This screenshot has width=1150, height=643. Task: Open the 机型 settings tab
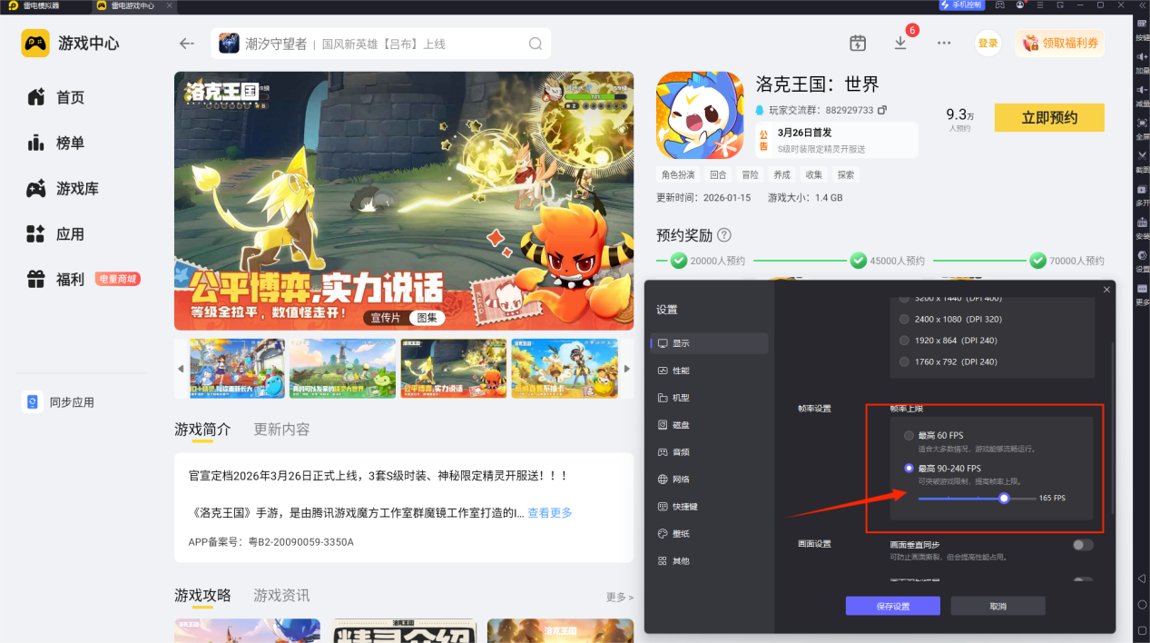click(x=710, y=398)
